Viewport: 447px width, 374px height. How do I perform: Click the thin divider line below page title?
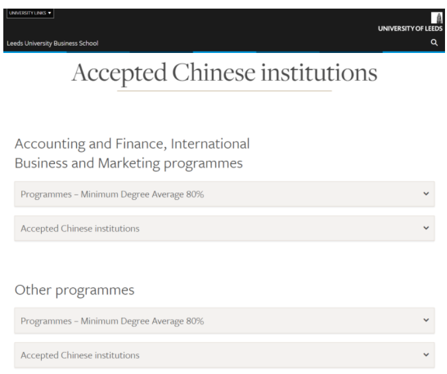[x=224, y=91]
